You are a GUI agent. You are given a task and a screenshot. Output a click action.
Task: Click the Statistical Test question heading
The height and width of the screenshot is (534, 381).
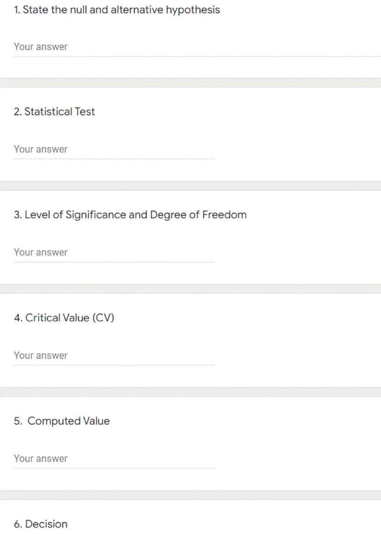(x=54, y=111)
